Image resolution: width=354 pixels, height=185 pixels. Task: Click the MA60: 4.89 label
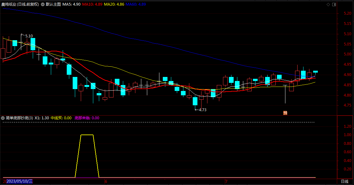coord(136,4)
